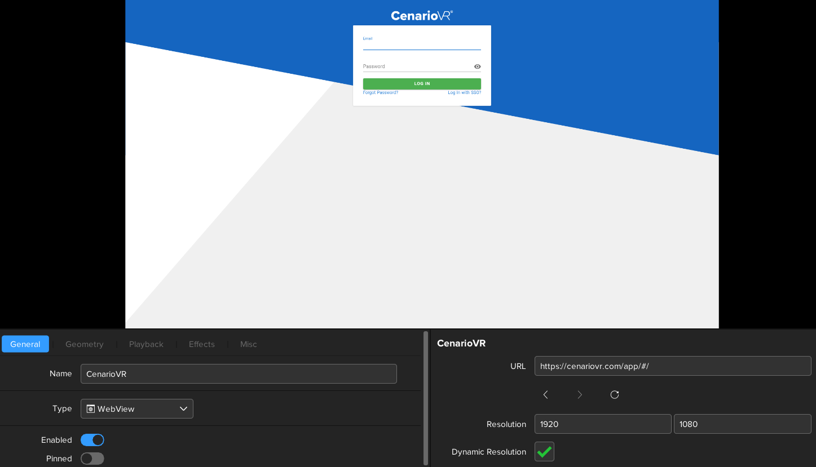Click the resolution width field 1920

click(x=602, y=424)
